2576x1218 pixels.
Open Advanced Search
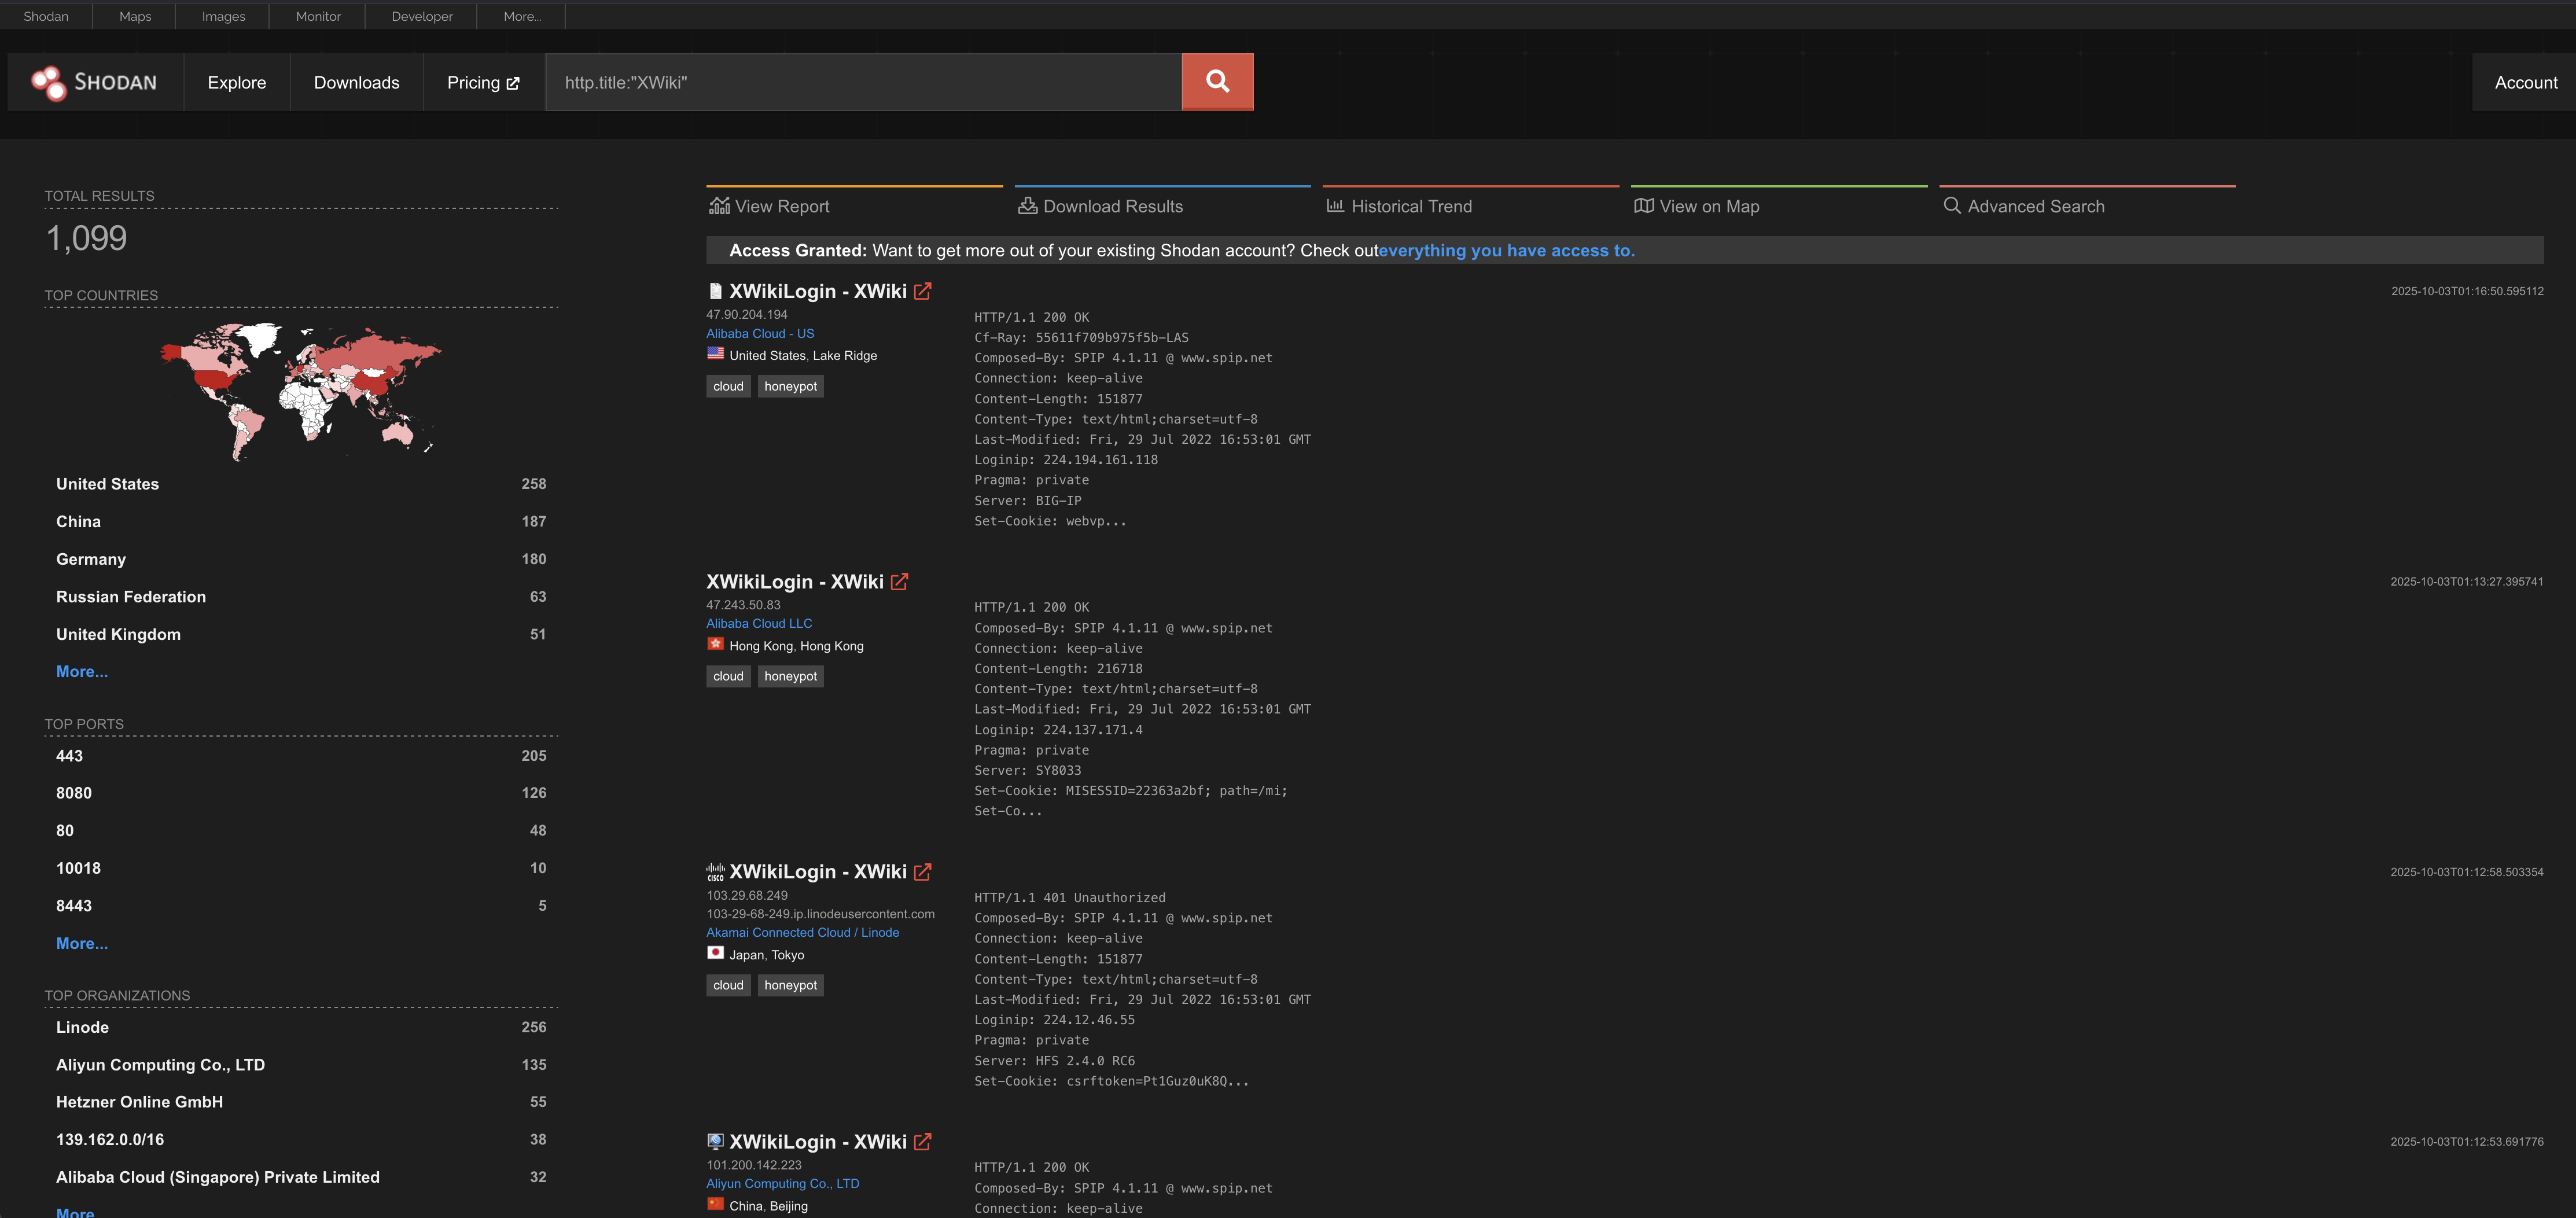(2034, 206)
